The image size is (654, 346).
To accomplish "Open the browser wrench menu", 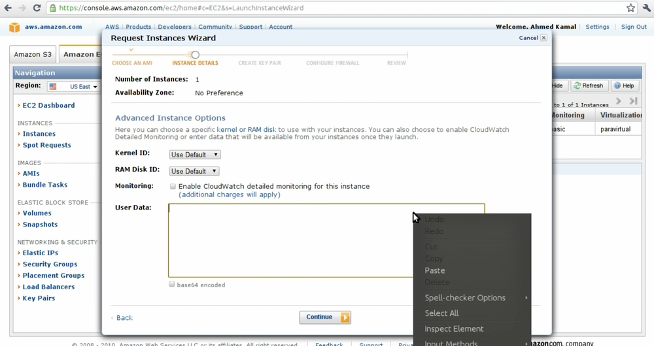I will coord(645,8).
